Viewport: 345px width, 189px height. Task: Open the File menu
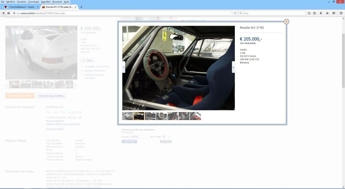3,2
